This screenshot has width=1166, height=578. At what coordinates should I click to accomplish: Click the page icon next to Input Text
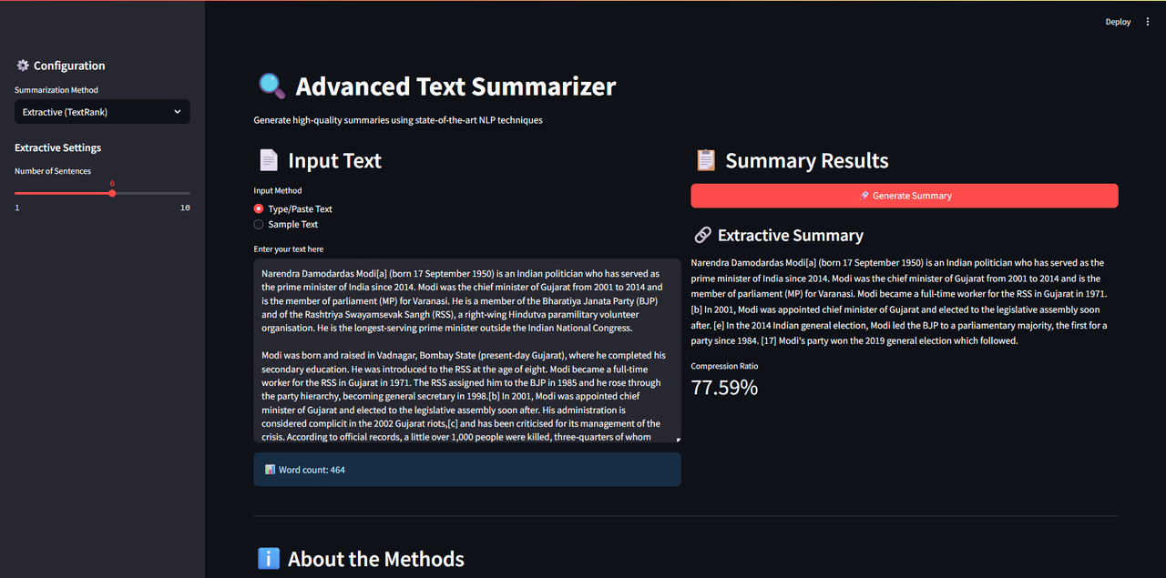pyautogui.click(x=269, y=159)
